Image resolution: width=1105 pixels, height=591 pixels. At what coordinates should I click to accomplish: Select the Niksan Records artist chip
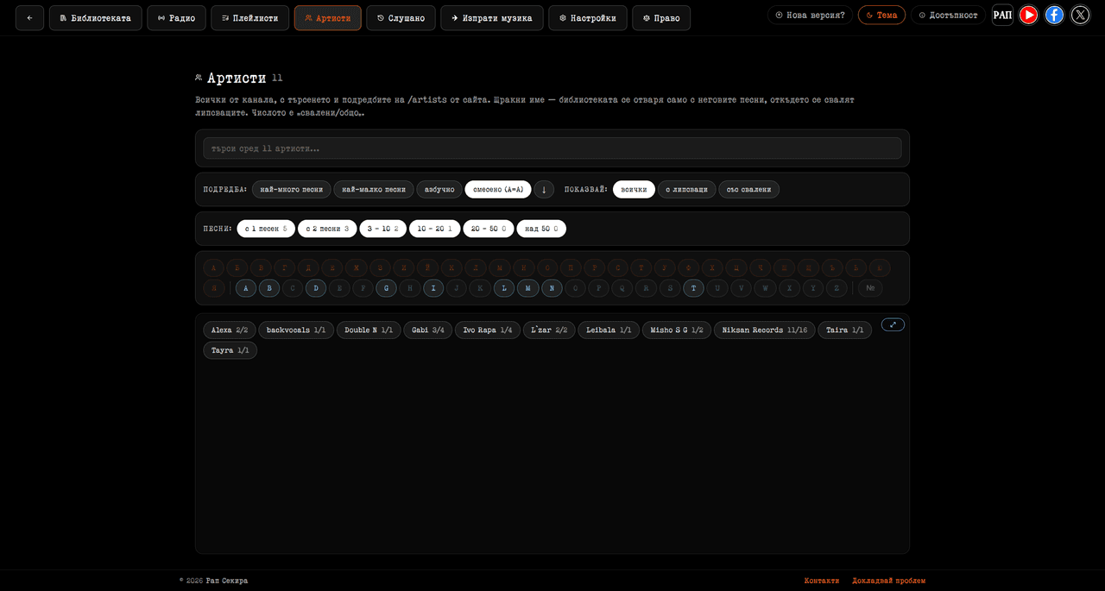tap(764, 330)
